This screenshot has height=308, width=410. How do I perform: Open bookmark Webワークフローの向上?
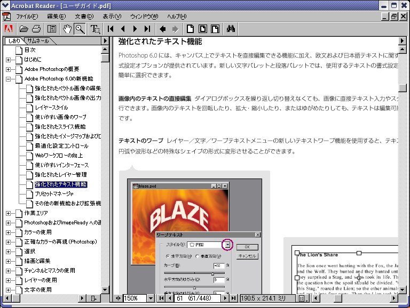(59, 156)
